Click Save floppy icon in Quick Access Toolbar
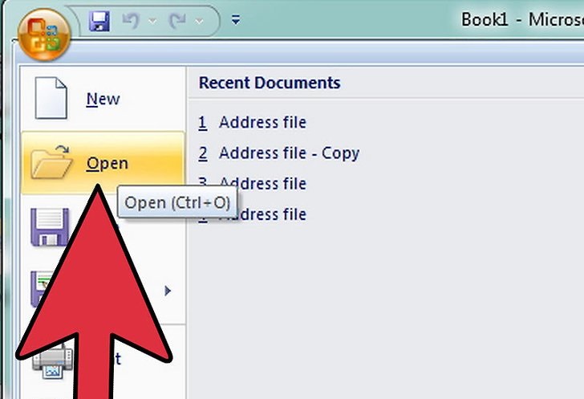Viewport: 584px width, 399px height. tap(99, 21)
